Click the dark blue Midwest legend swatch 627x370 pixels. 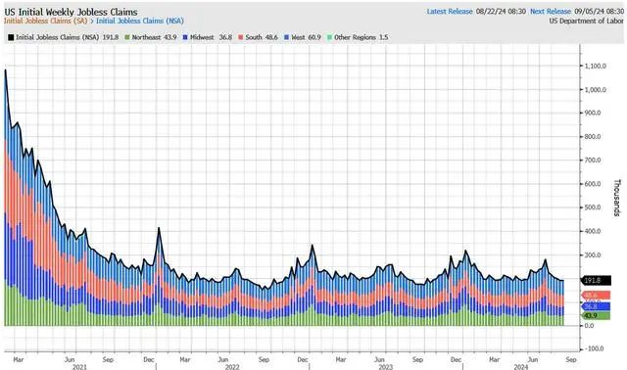[185, 37]
